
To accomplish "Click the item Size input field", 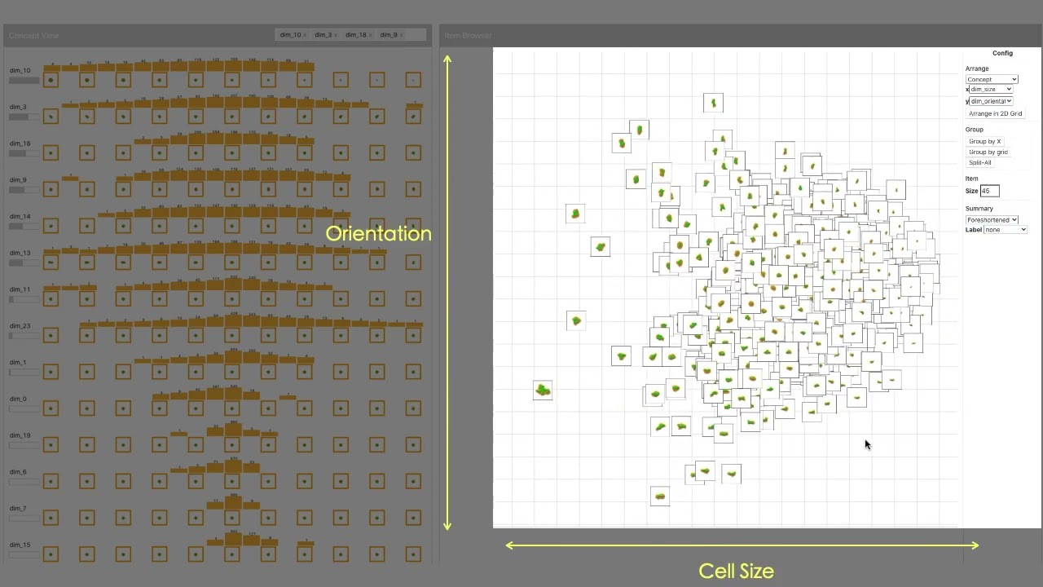I will 989,191.
